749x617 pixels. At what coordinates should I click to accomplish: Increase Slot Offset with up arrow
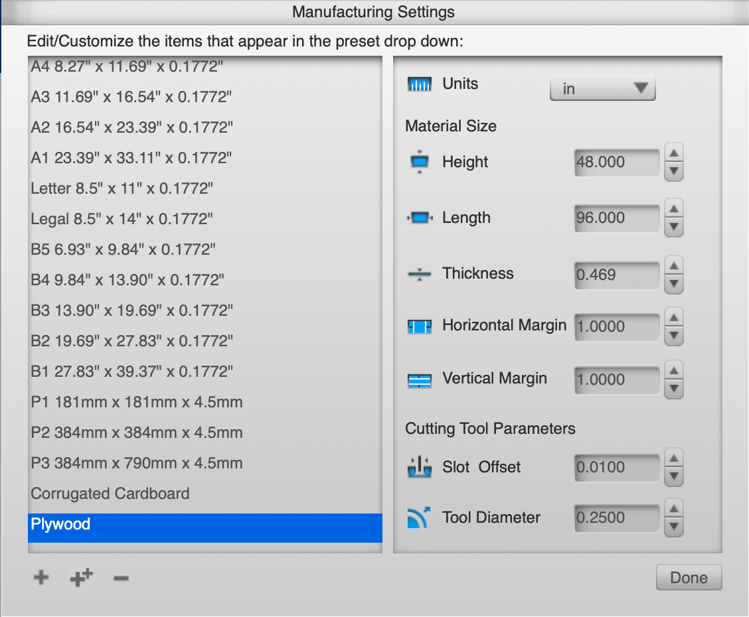click(x=673, y=458)
